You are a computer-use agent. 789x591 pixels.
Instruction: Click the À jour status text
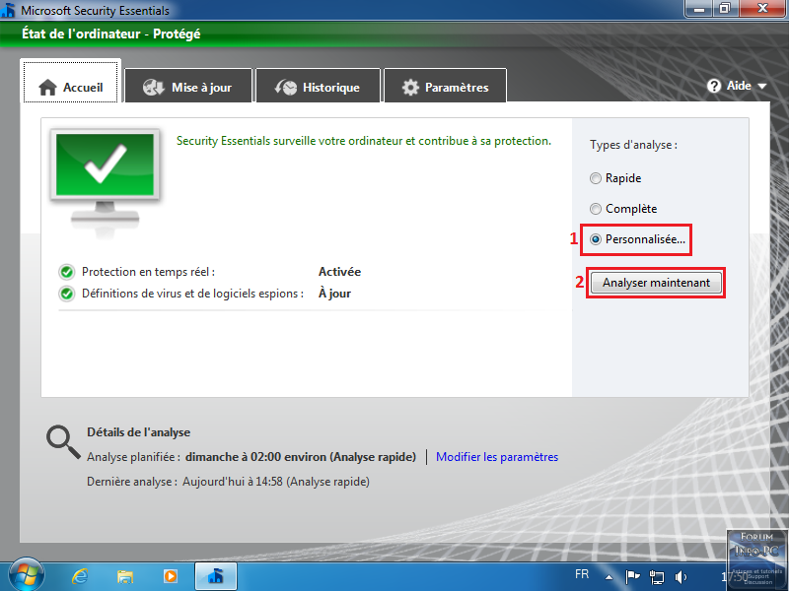[x=334, y=294]
